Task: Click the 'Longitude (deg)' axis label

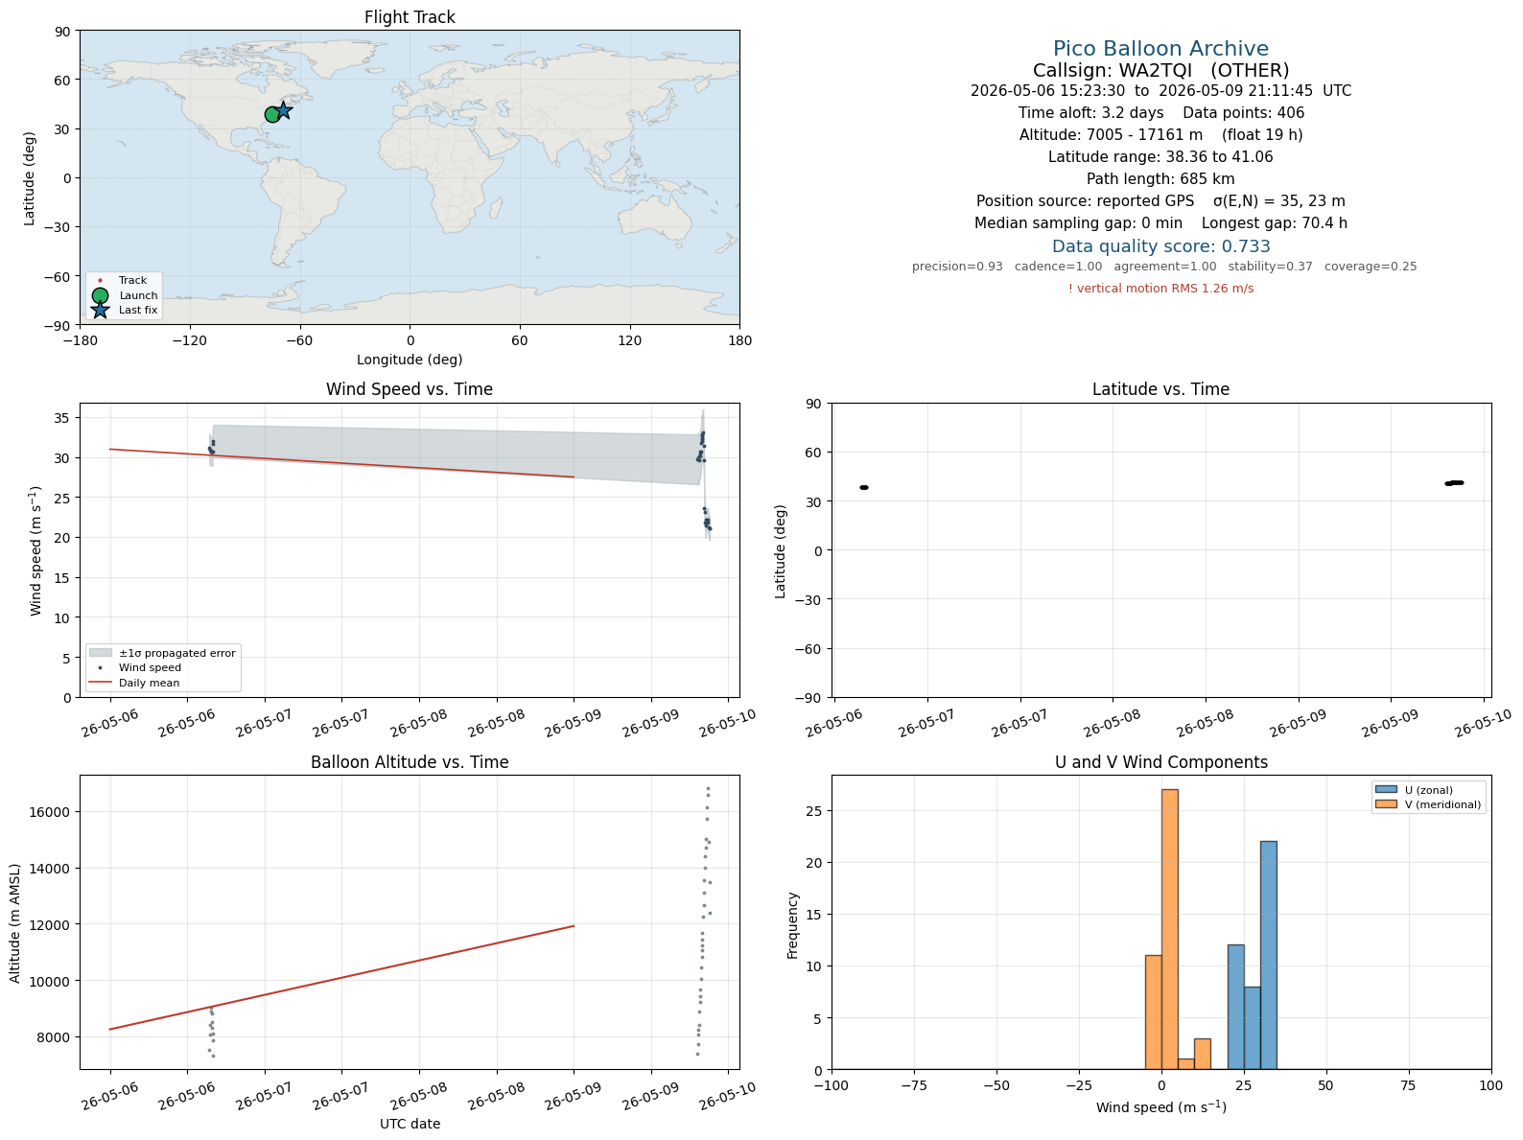Action: tap(410, 360)
